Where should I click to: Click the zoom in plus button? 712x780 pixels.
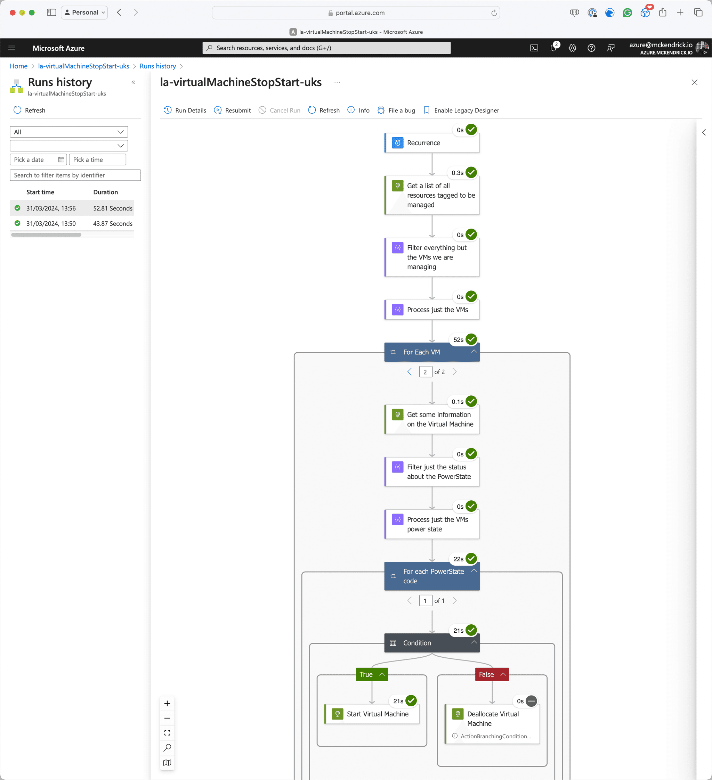tap(167, 704)
